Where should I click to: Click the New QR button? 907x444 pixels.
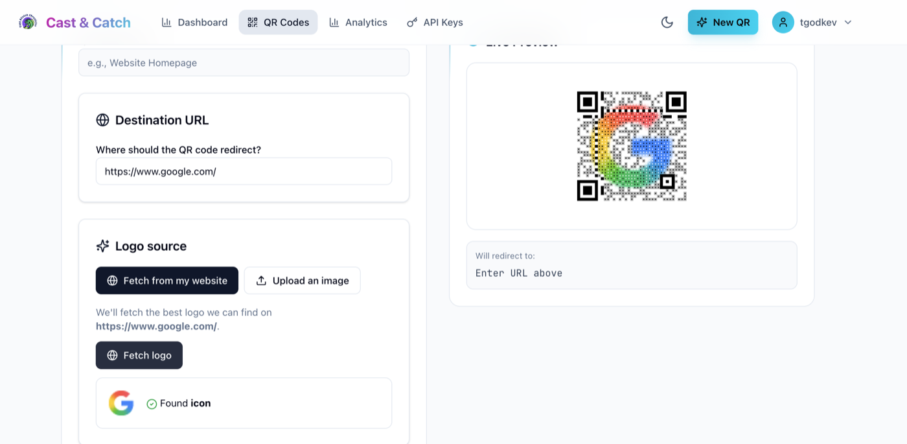(x=723, y=22)
